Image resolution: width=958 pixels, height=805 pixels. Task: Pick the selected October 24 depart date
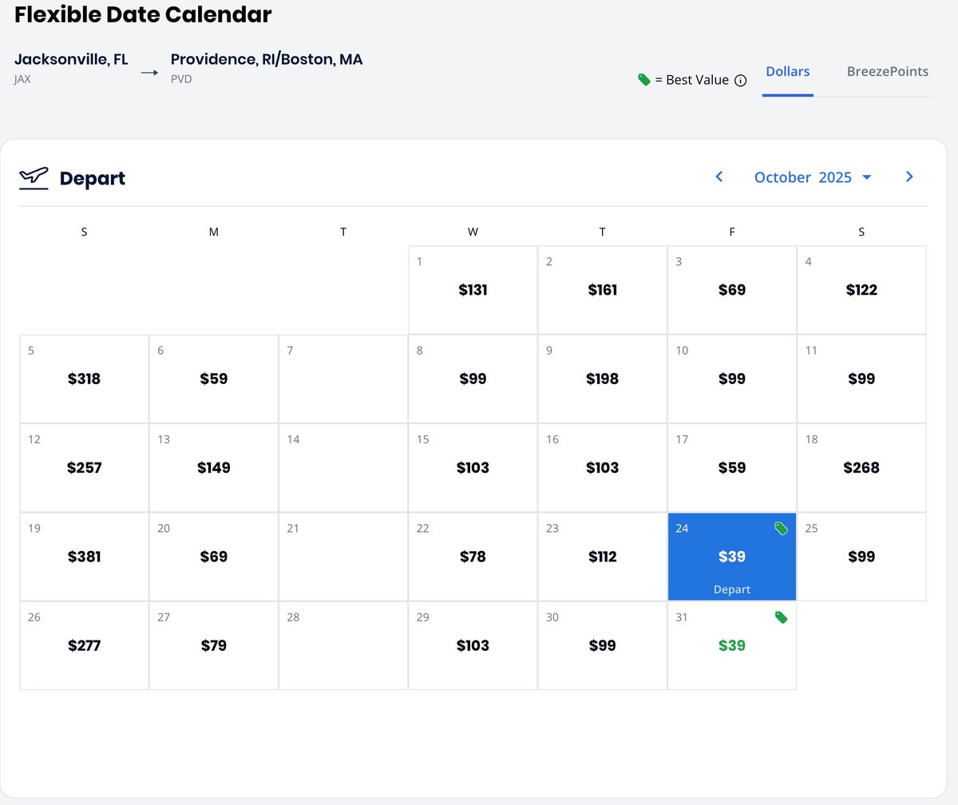click(x=731, y=557)
